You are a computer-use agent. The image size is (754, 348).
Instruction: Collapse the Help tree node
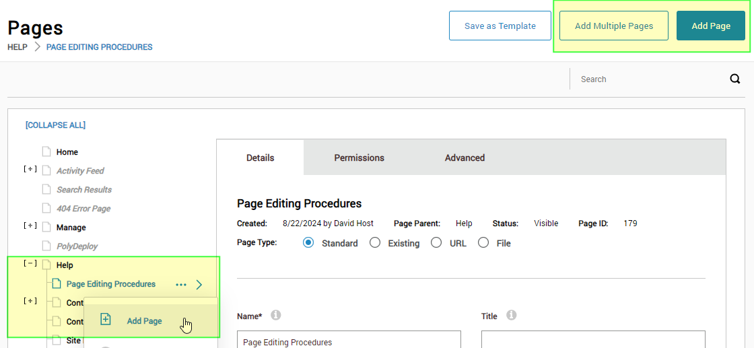pos(30,264)
